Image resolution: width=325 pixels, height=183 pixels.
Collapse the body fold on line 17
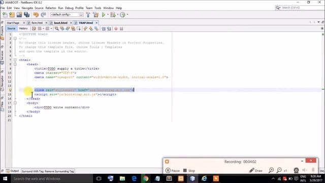point(15,103)
